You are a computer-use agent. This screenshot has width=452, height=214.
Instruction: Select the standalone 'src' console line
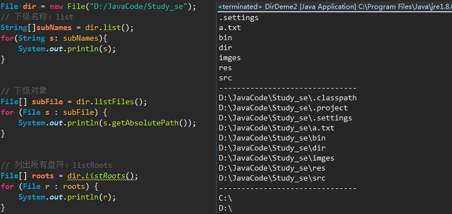(225, 78)
